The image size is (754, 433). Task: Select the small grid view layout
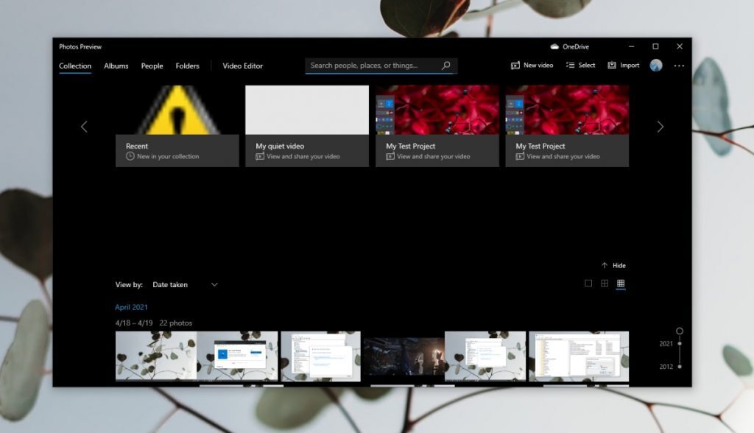coord(621,283)
